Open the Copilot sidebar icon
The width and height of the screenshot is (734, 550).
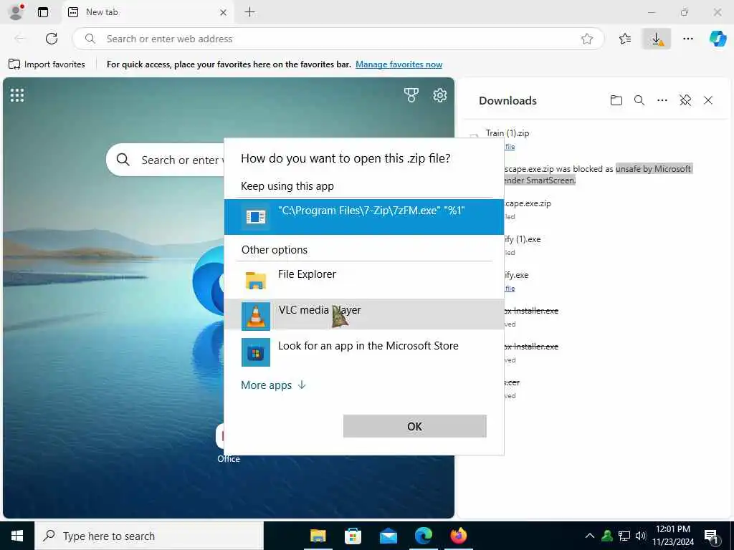pyautogui.click(x=717, y=39)
